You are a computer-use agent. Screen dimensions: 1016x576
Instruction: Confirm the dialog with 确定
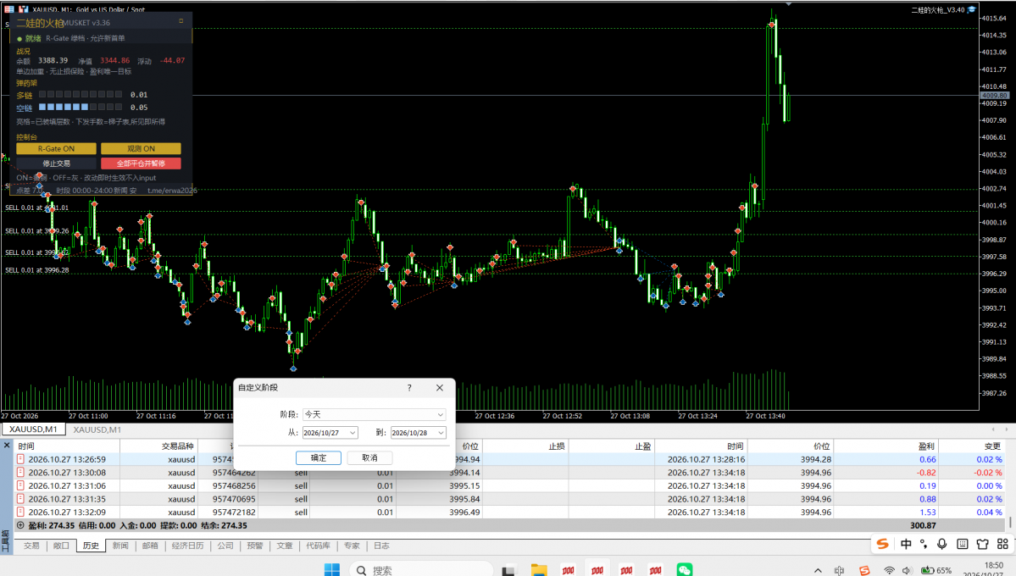tap(319, 457)
